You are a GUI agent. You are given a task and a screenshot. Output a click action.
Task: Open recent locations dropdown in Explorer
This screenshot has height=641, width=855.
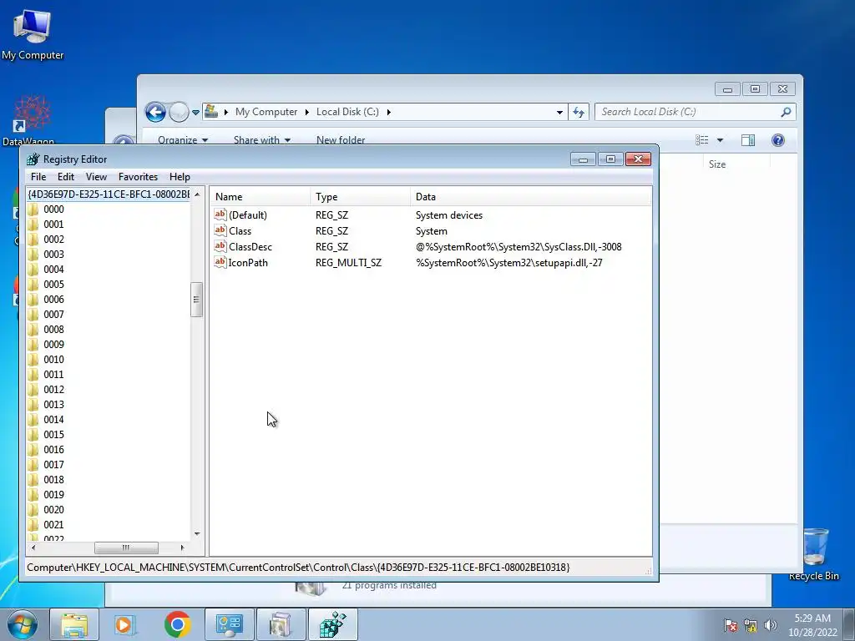[195, 113]
